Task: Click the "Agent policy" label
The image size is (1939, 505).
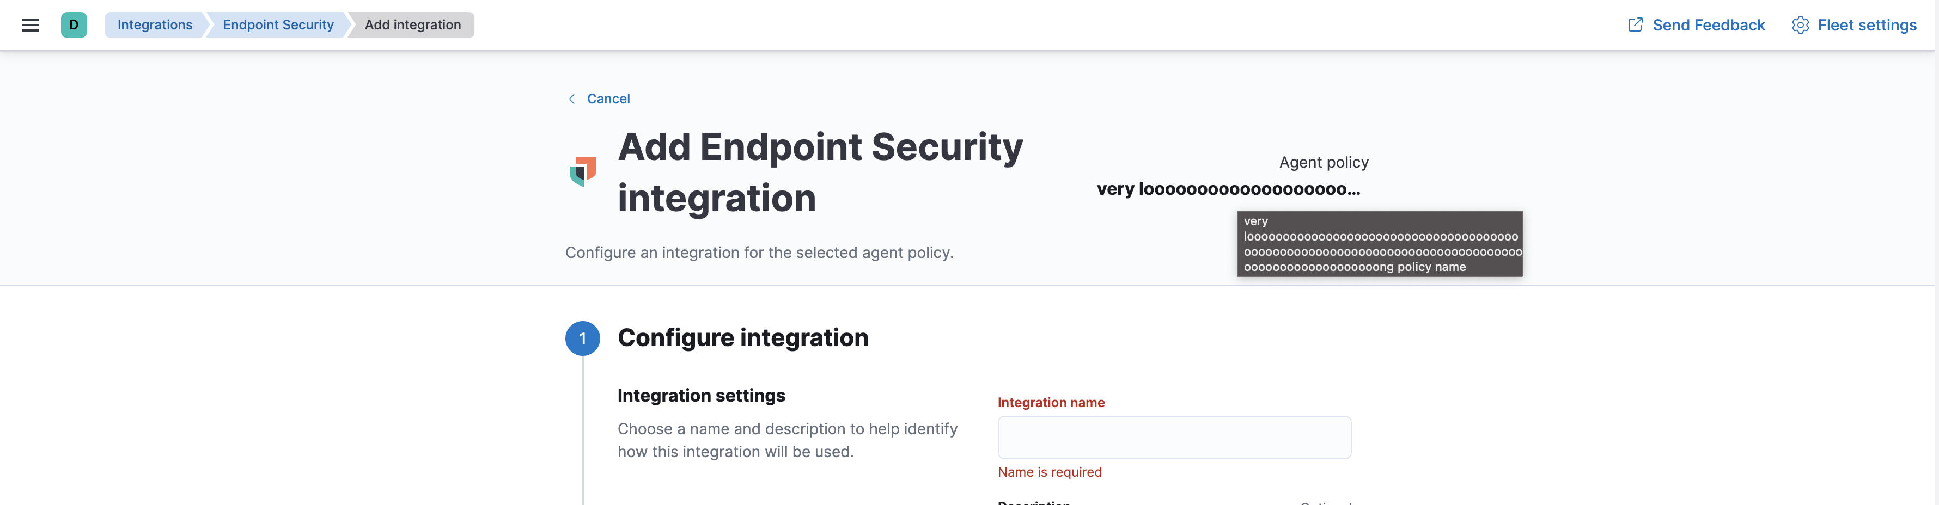Action: (1324, 163)
